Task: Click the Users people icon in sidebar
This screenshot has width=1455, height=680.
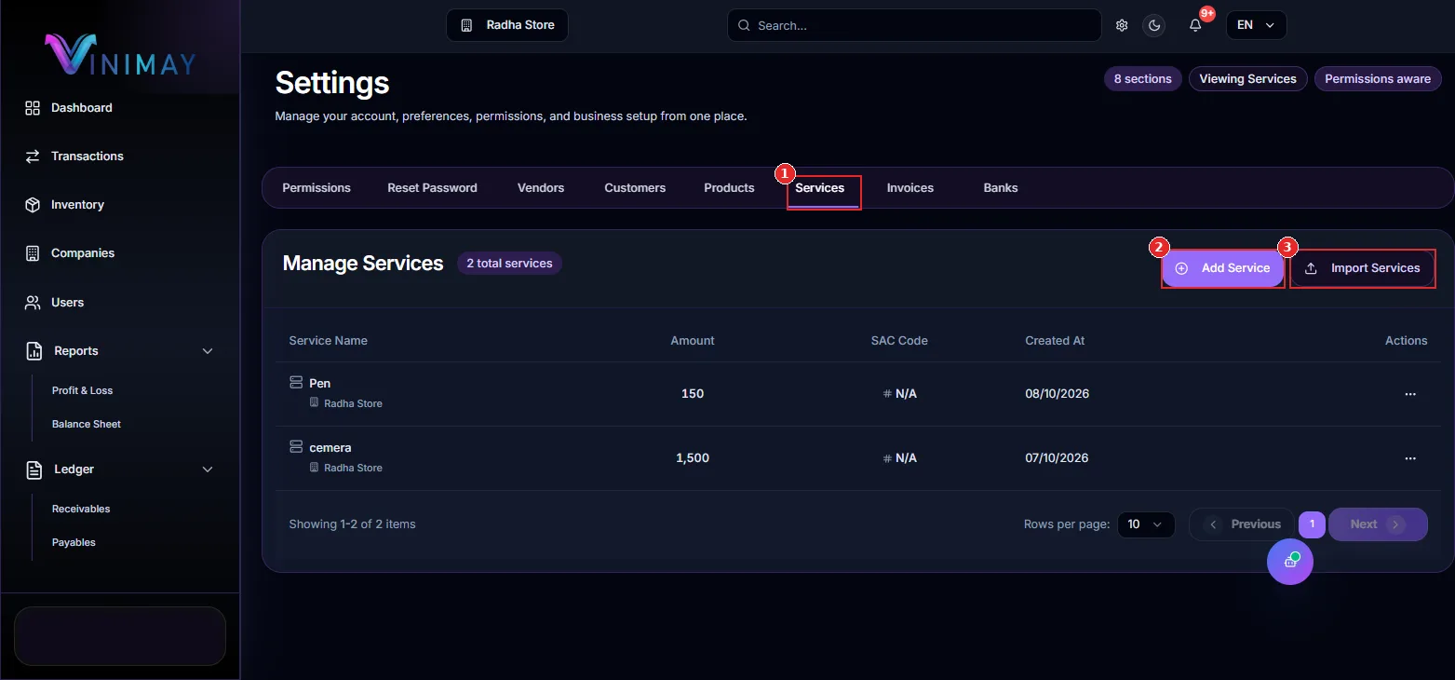Action: pos(33,303)
